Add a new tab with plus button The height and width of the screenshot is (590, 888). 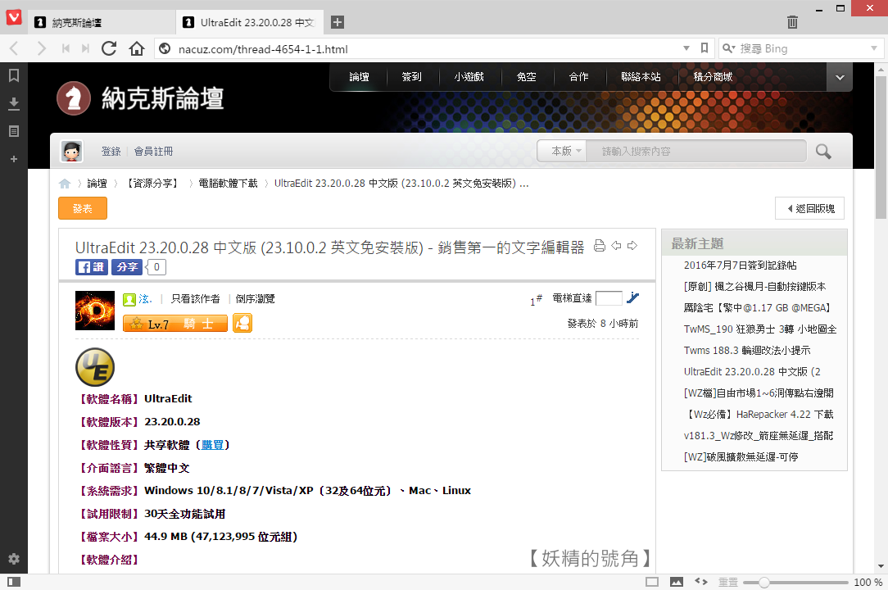point(338,22)
